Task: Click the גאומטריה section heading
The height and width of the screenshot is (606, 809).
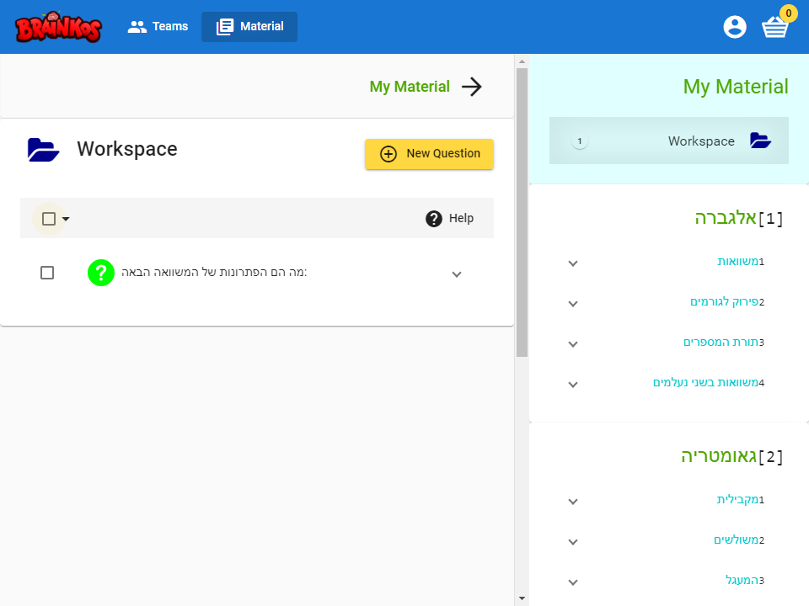Action: [x=719, y=456]
